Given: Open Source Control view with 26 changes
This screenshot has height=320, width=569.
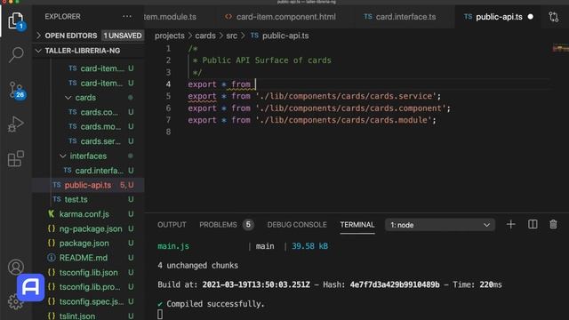Looking at the screenshot, I should tap(16, 90).
